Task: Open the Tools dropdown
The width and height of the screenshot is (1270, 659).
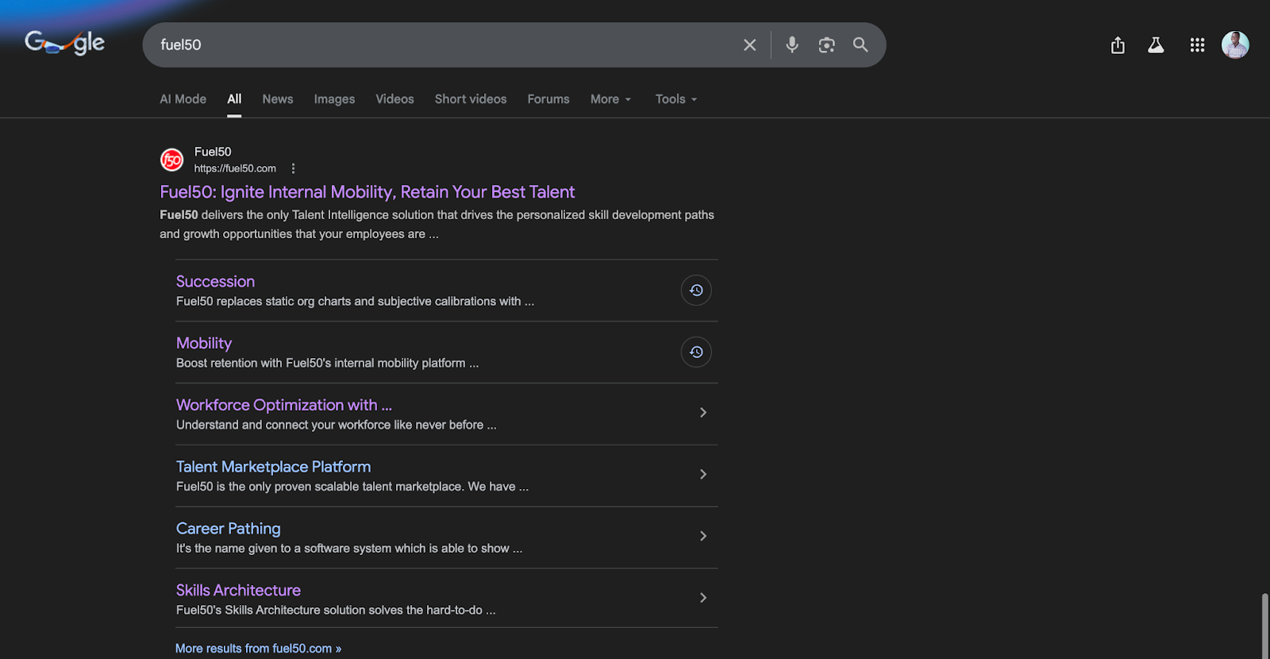Action: coord(675,99)
